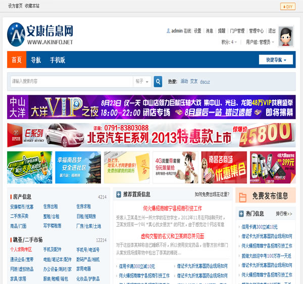The height and width of the screenshot is (284, 303).
Task: Select the 手机版 navigation tab
Action: tap(58, 60)
